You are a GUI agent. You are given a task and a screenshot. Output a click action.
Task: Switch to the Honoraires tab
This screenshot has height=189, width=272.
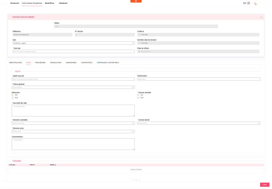tap(71, 63)
